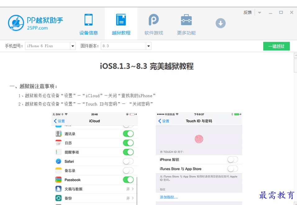Expand the 备份 row chevron
Viewport: 297px width, 205px height.
tap(133, 198)
